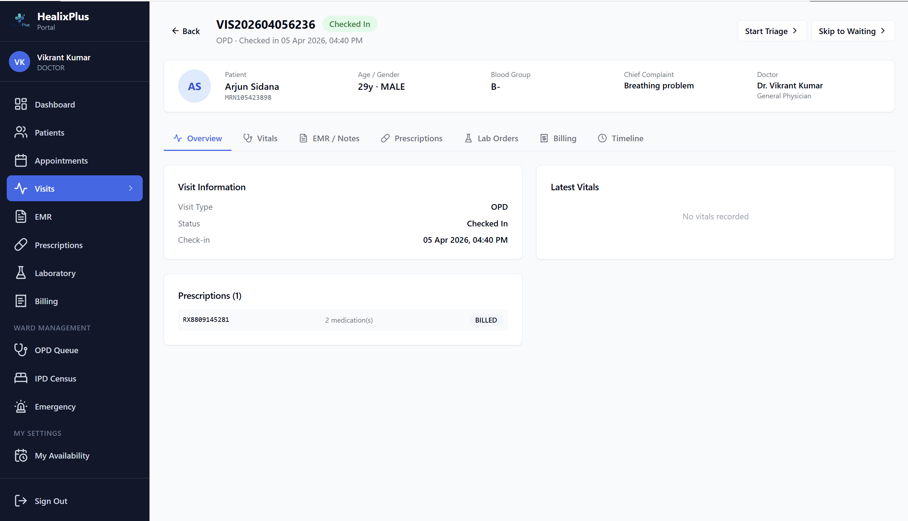Click the VK avatar for Vikrant Kumar
Screen dimensions: 908x521
[x=19, y=61]
